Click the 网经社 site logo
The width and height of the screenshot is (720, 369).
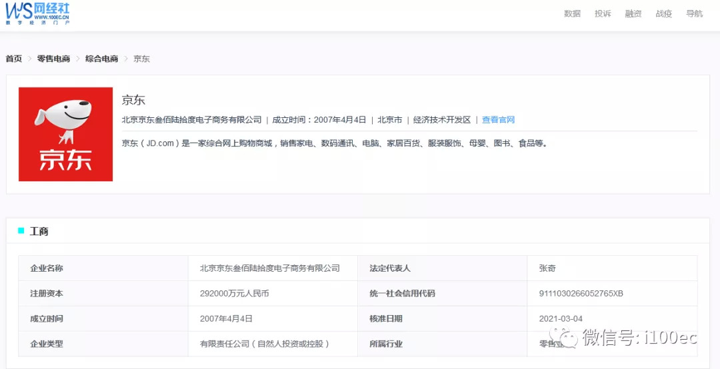(x=38, y=13)
